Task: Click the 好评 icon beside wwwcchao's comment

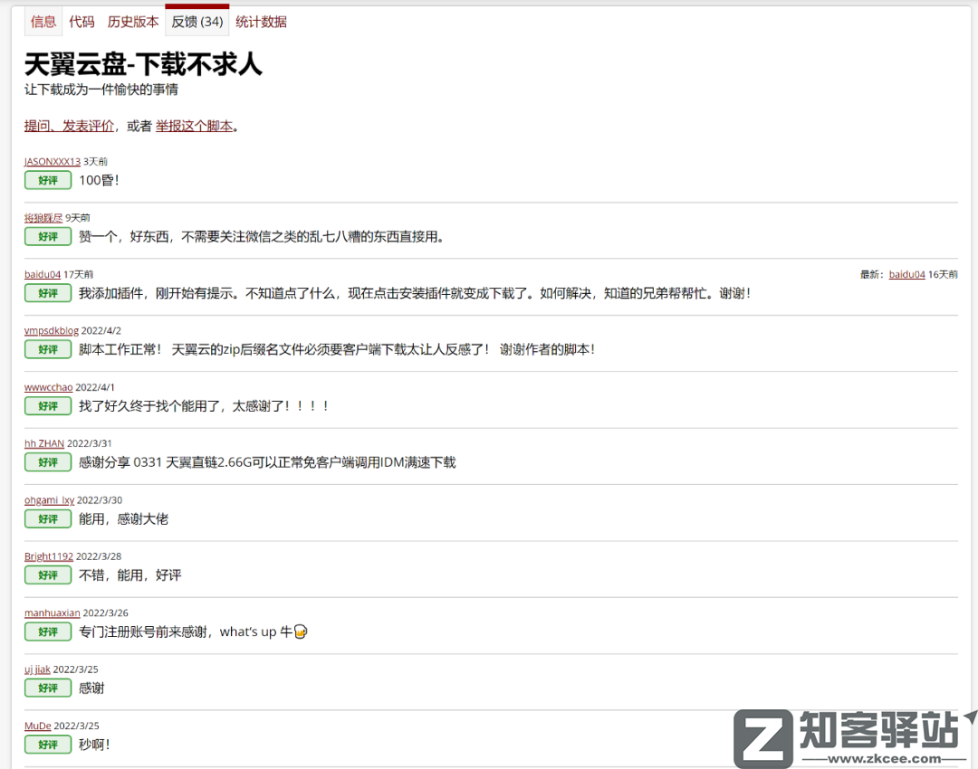Action: click(47, 405)
